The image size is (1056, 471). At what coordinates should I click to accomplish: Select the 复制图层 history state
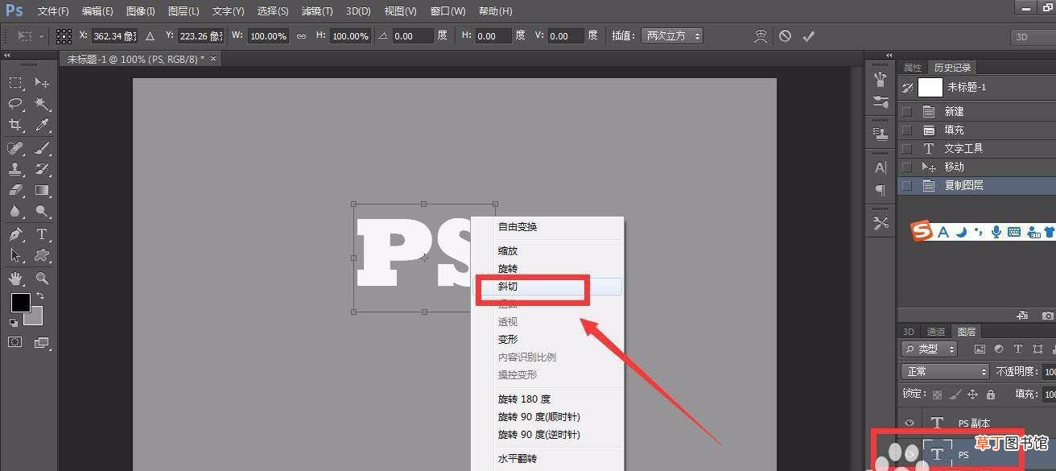pyautogui.click(x=976, y=185)
